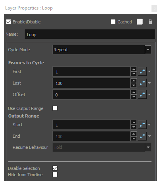This screenshot has width=161, height=185.
Task: Expand the function menu arrow beside First
Action: point(149,71)
